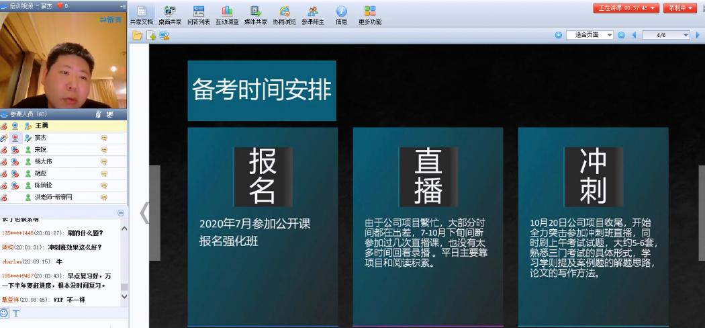Select attendee 窦杰 in the list

click(63, 138)
